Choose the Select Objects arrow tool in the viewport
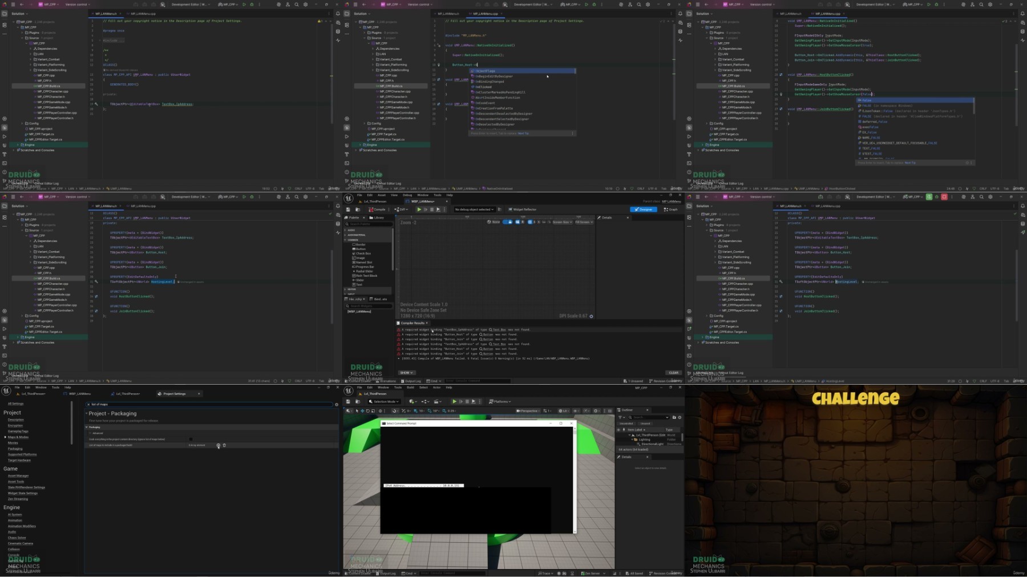The image size is (1027, 577). coord(357,411)
